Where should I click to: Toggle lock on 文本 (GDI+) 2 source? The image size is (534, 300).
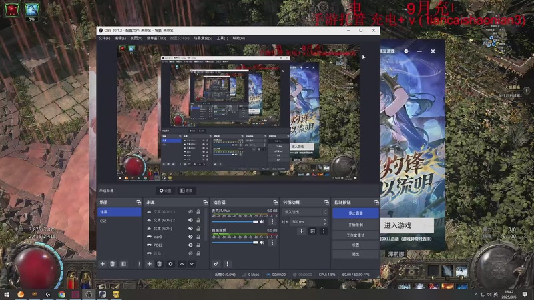198,220
